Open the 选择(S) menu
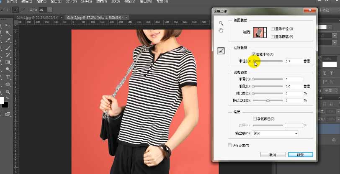 coord(86,2)
